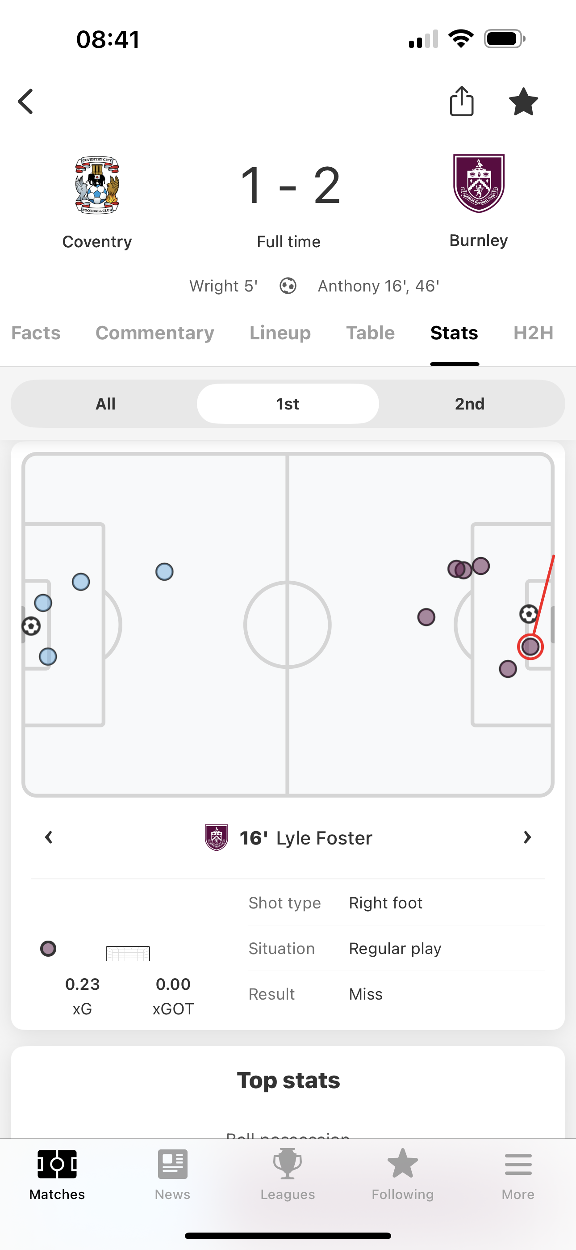Select the highlighted red-circled shot marker

pos(530,647)
